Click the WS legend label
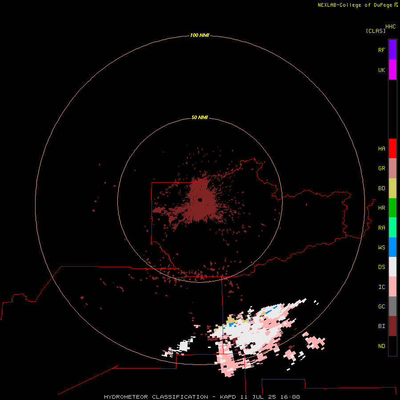This screenshot has width=400, height=400. pos(381,247)
